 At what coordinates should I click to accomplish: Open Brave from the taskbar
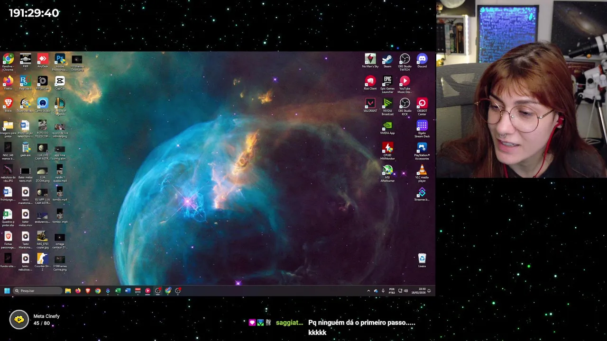(x=88, y=291)
